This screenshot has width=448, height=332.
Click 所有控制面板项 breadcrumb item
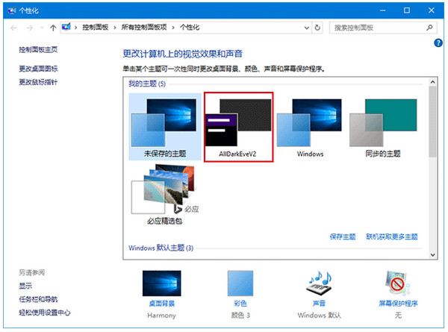click(x=145, y=28)
